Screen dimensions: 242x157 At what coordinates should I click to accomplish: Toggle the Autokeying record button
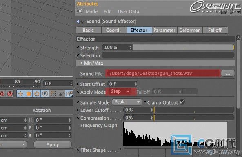coord(2,94)
